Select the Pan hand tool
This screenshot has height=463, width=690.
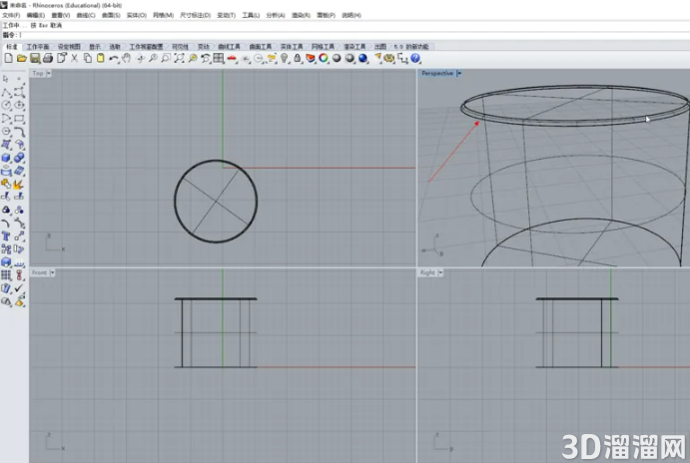coord(127,58)
